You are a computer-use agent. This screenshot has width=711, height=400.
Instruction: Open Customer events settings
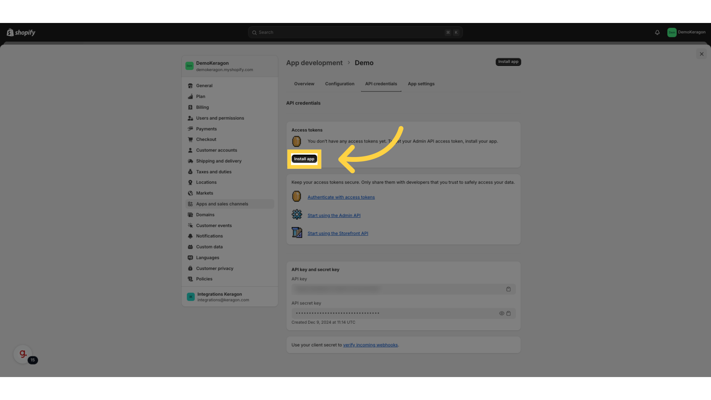click(x=214, y=226)
